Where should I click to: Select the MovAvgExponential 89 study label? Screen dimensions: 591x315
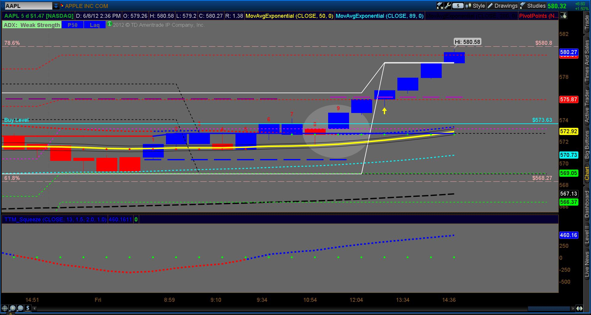point(380,16)
